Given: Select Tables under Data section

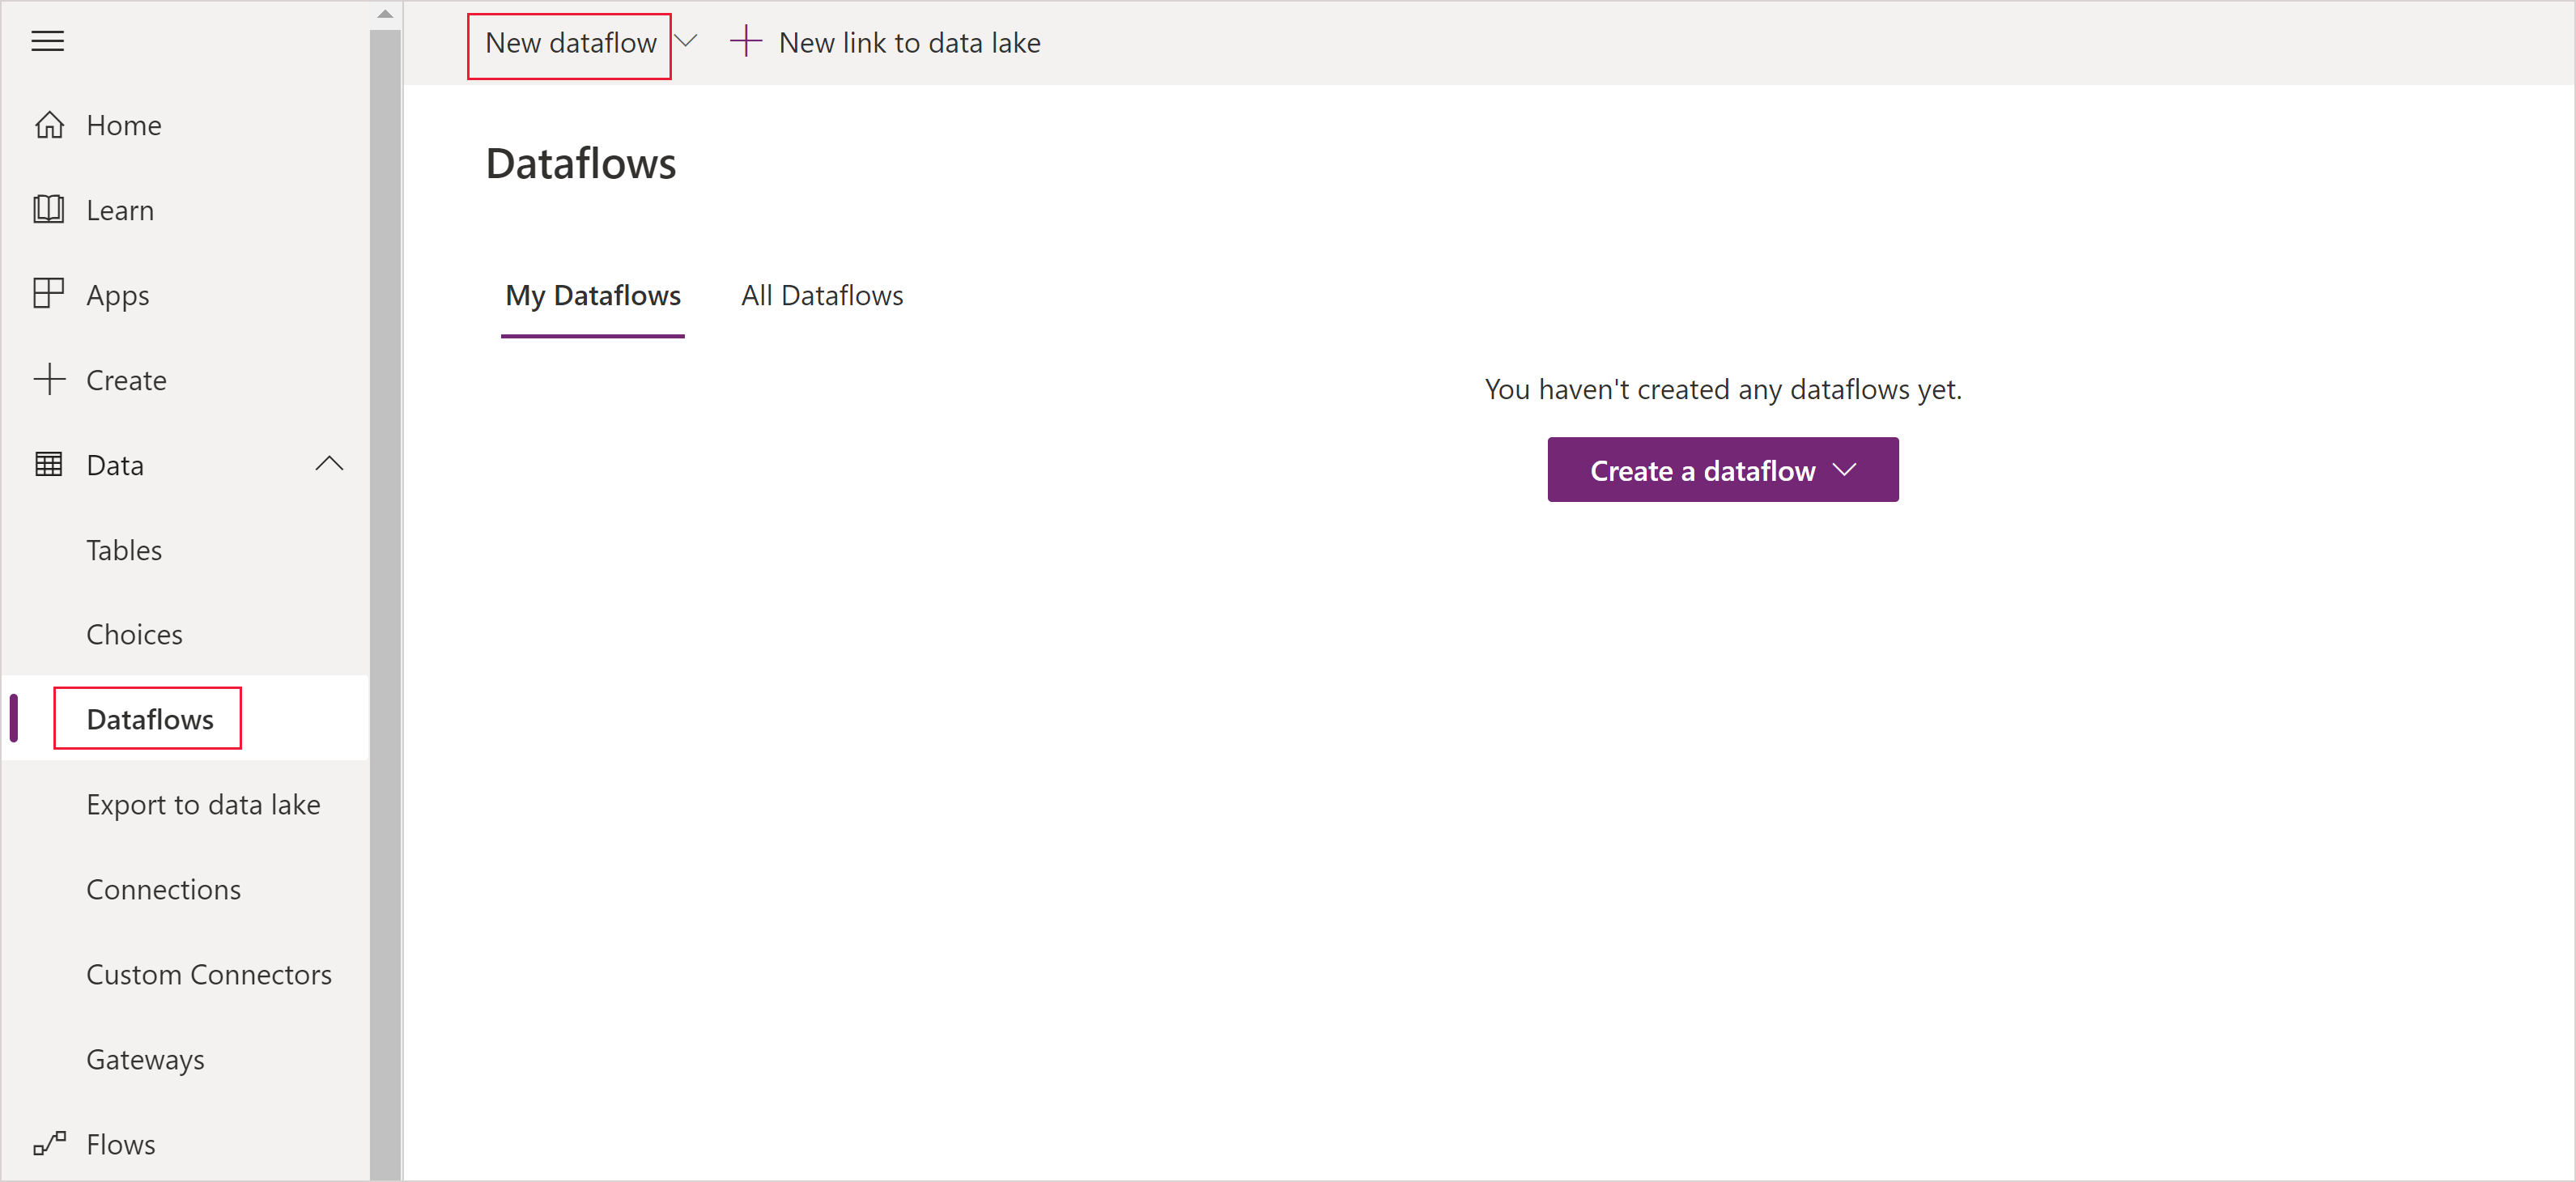Looking at the screenshot, I should 123,549.
